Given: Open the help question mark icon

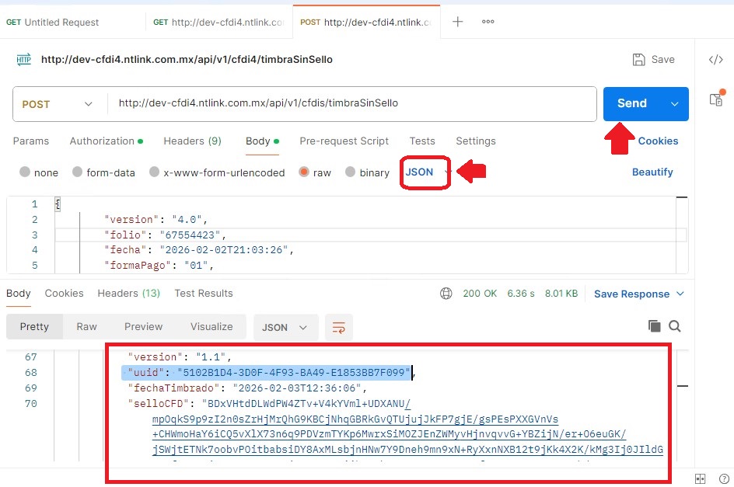Looking at the screenshot, I should tap(724, 478).
